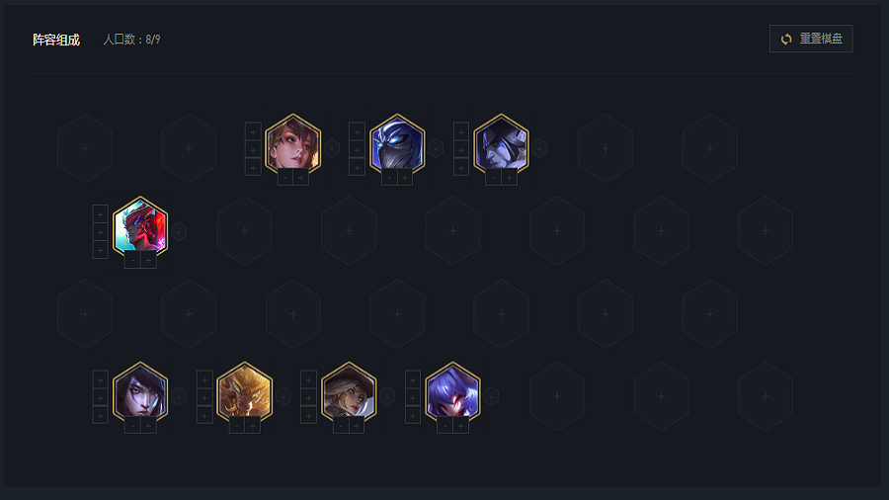Select the dark-haired pale champion portrait
The image size is (889, 500).
click(140, 392)
